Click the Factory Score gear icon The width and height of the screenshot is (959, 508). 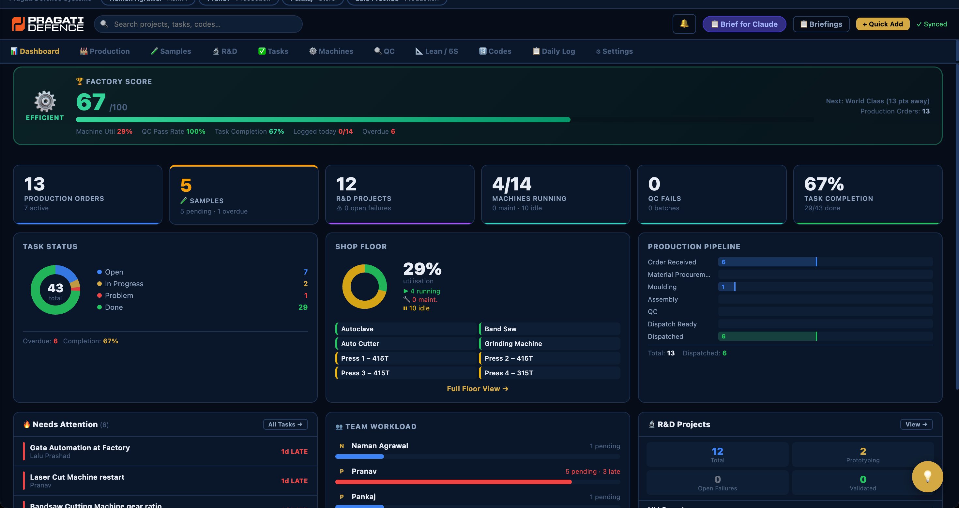[x=45, y=101]
